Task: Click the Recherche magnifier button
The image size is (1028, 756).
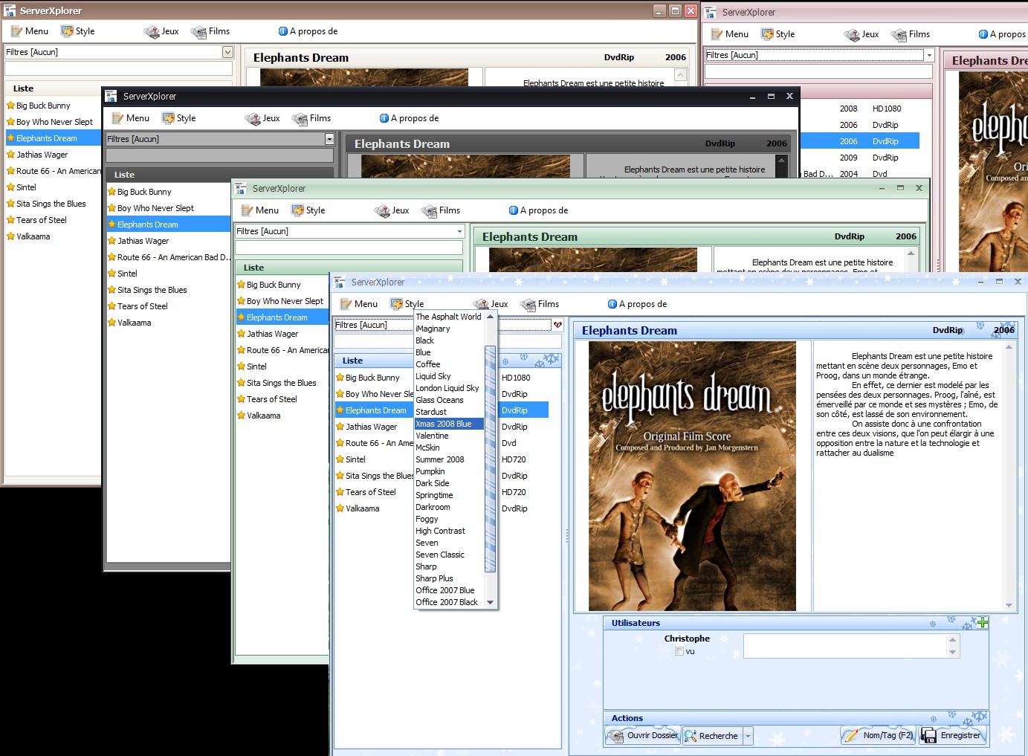Action: click(712, 735)
